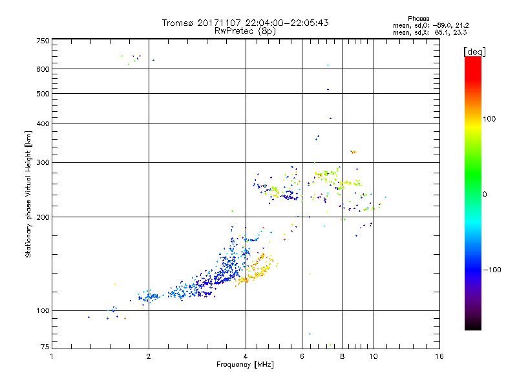Click the x-axis '10' tick label
This screenshot has height=388, width=517.
374,357
